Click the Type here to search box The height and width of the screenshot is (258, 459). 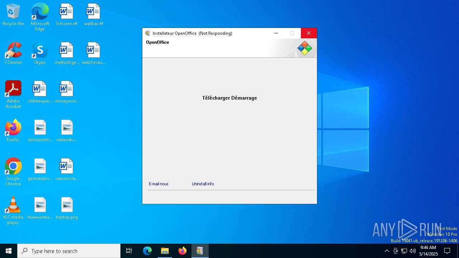pyautogui.click(x=69, y=251)
